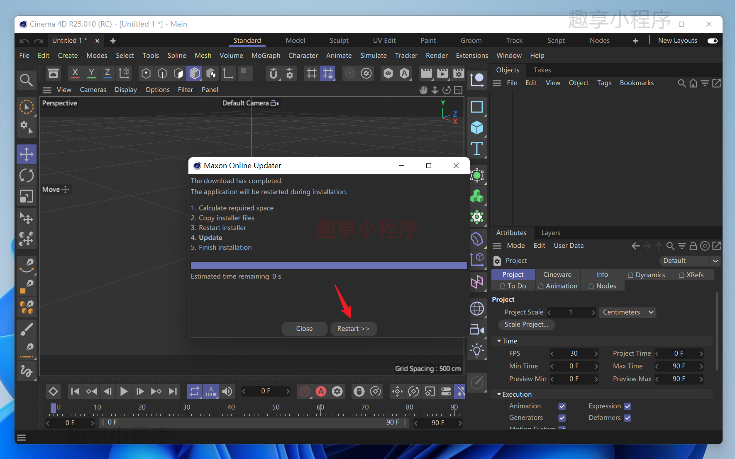The width and height of the screenshot is (735, 459).
Task: Click the Render View clapperboard icon
Action: (x=426, y=73)
